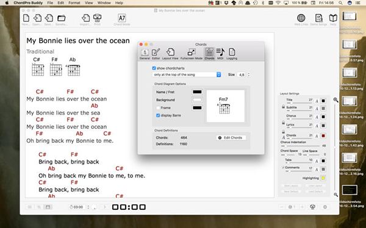Open the File menu
This screenshot has height=228, width=366.
pyautogui.click(x=50, y=3)
